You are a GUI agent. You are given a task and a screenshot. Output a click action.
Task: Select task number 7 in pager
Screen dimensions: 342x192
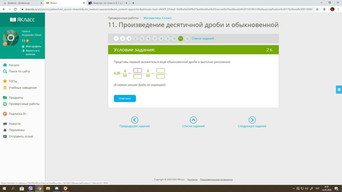[154, 38]
